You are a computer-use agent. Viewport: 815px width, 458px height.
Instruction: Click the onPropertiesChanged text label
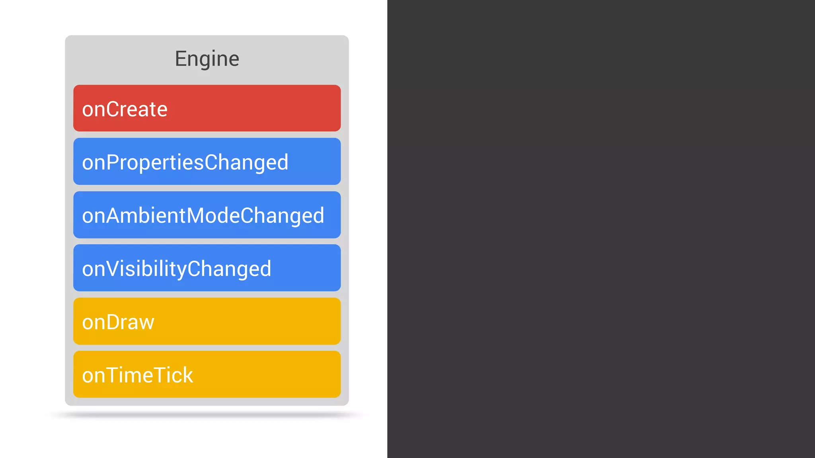(x=185, y=163)
